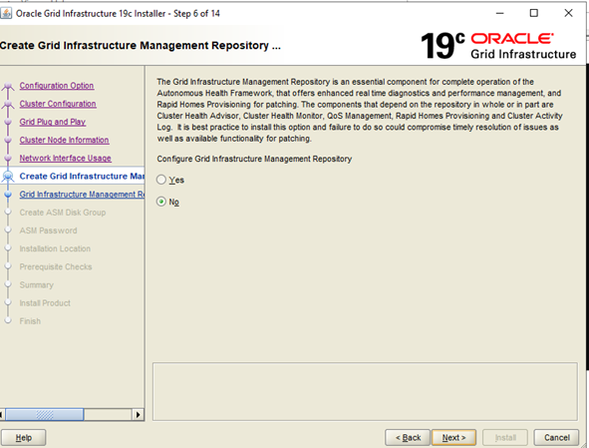Select Create Grid Infrastructure Management step

click(82, 176)
